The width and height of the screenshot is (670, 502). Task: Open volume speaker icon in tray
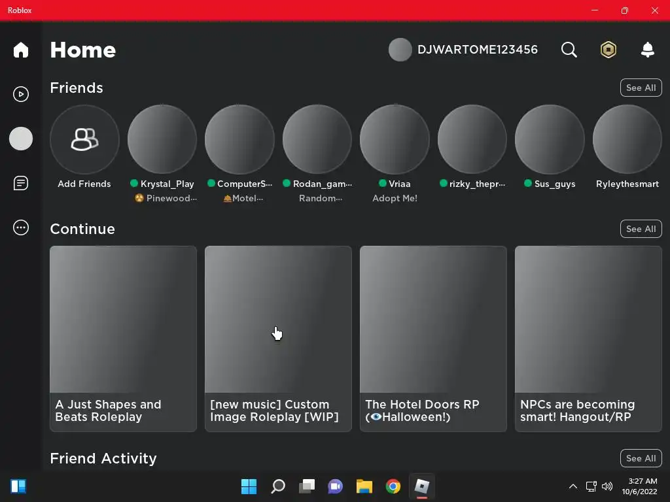pyautogui.click(x=607, y=486)
